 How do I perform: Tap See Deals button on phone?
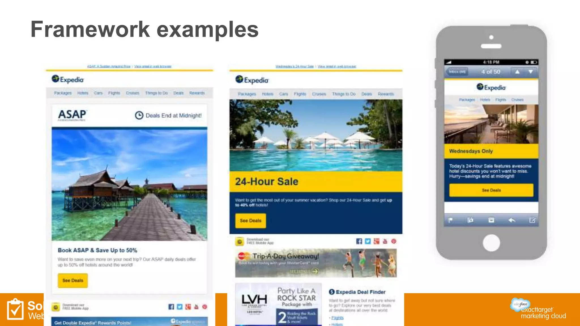[491, 190]
